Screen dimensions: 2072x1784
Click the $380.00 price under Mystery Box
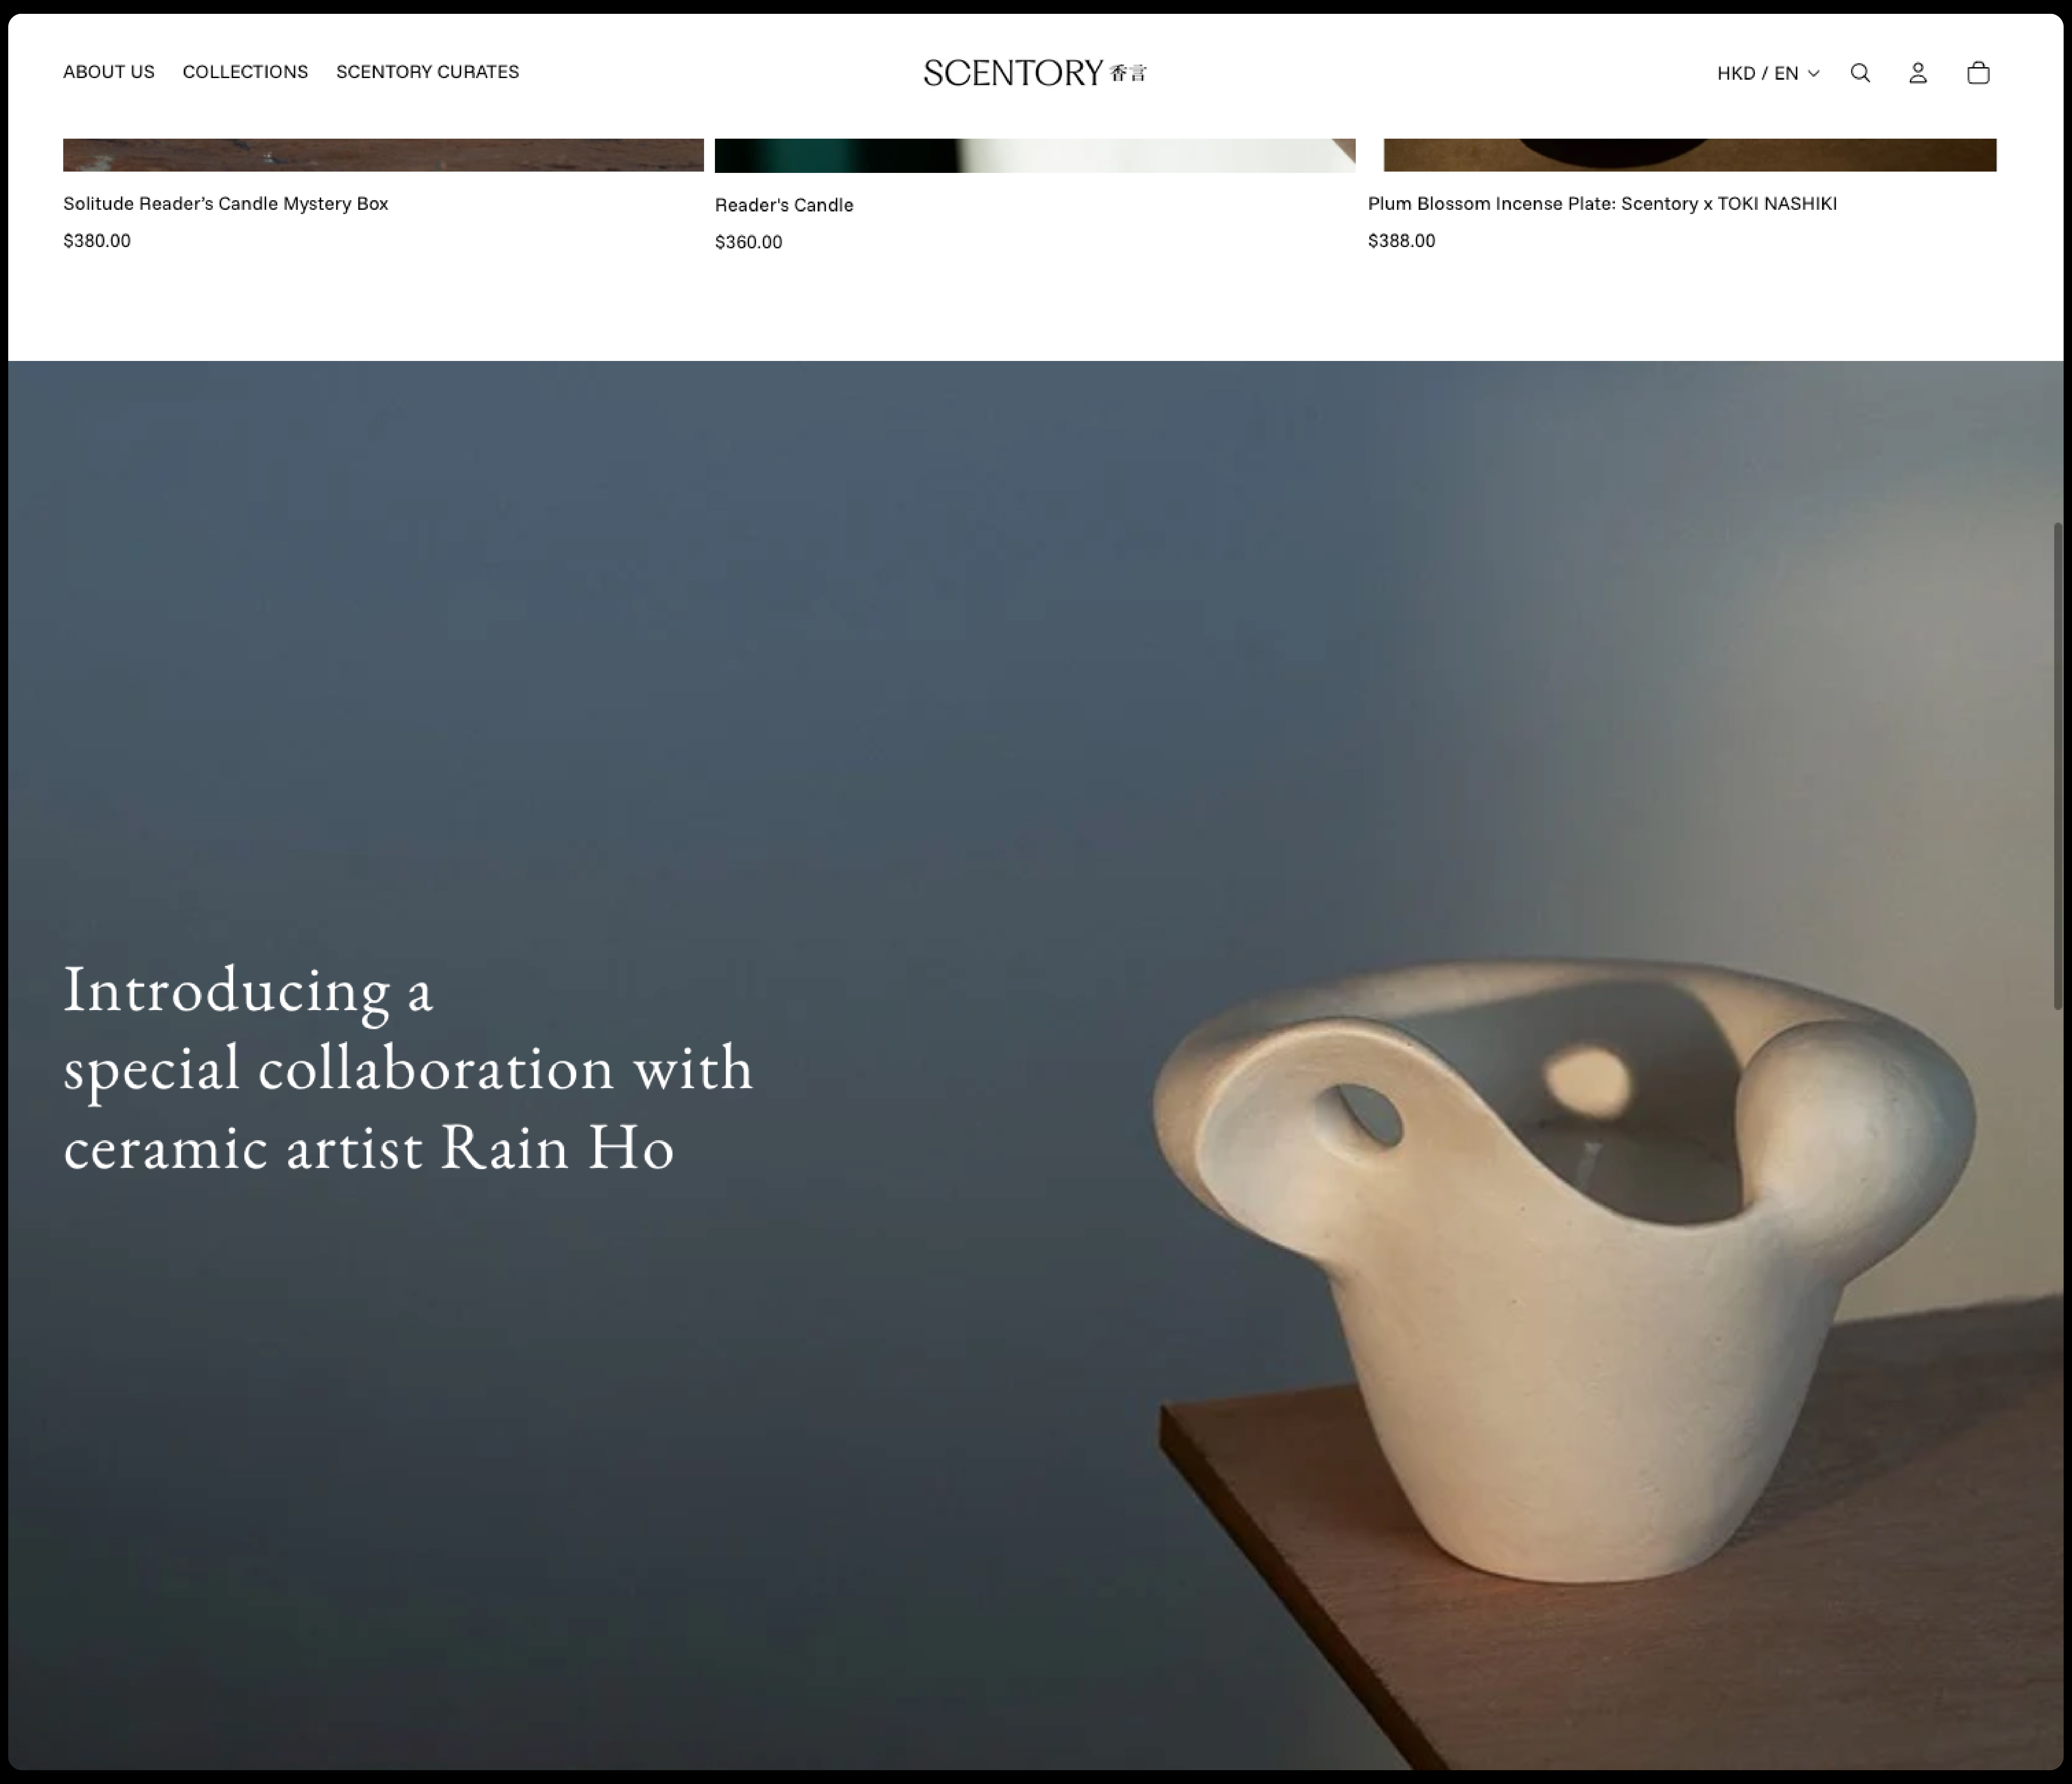pos(97,241)
